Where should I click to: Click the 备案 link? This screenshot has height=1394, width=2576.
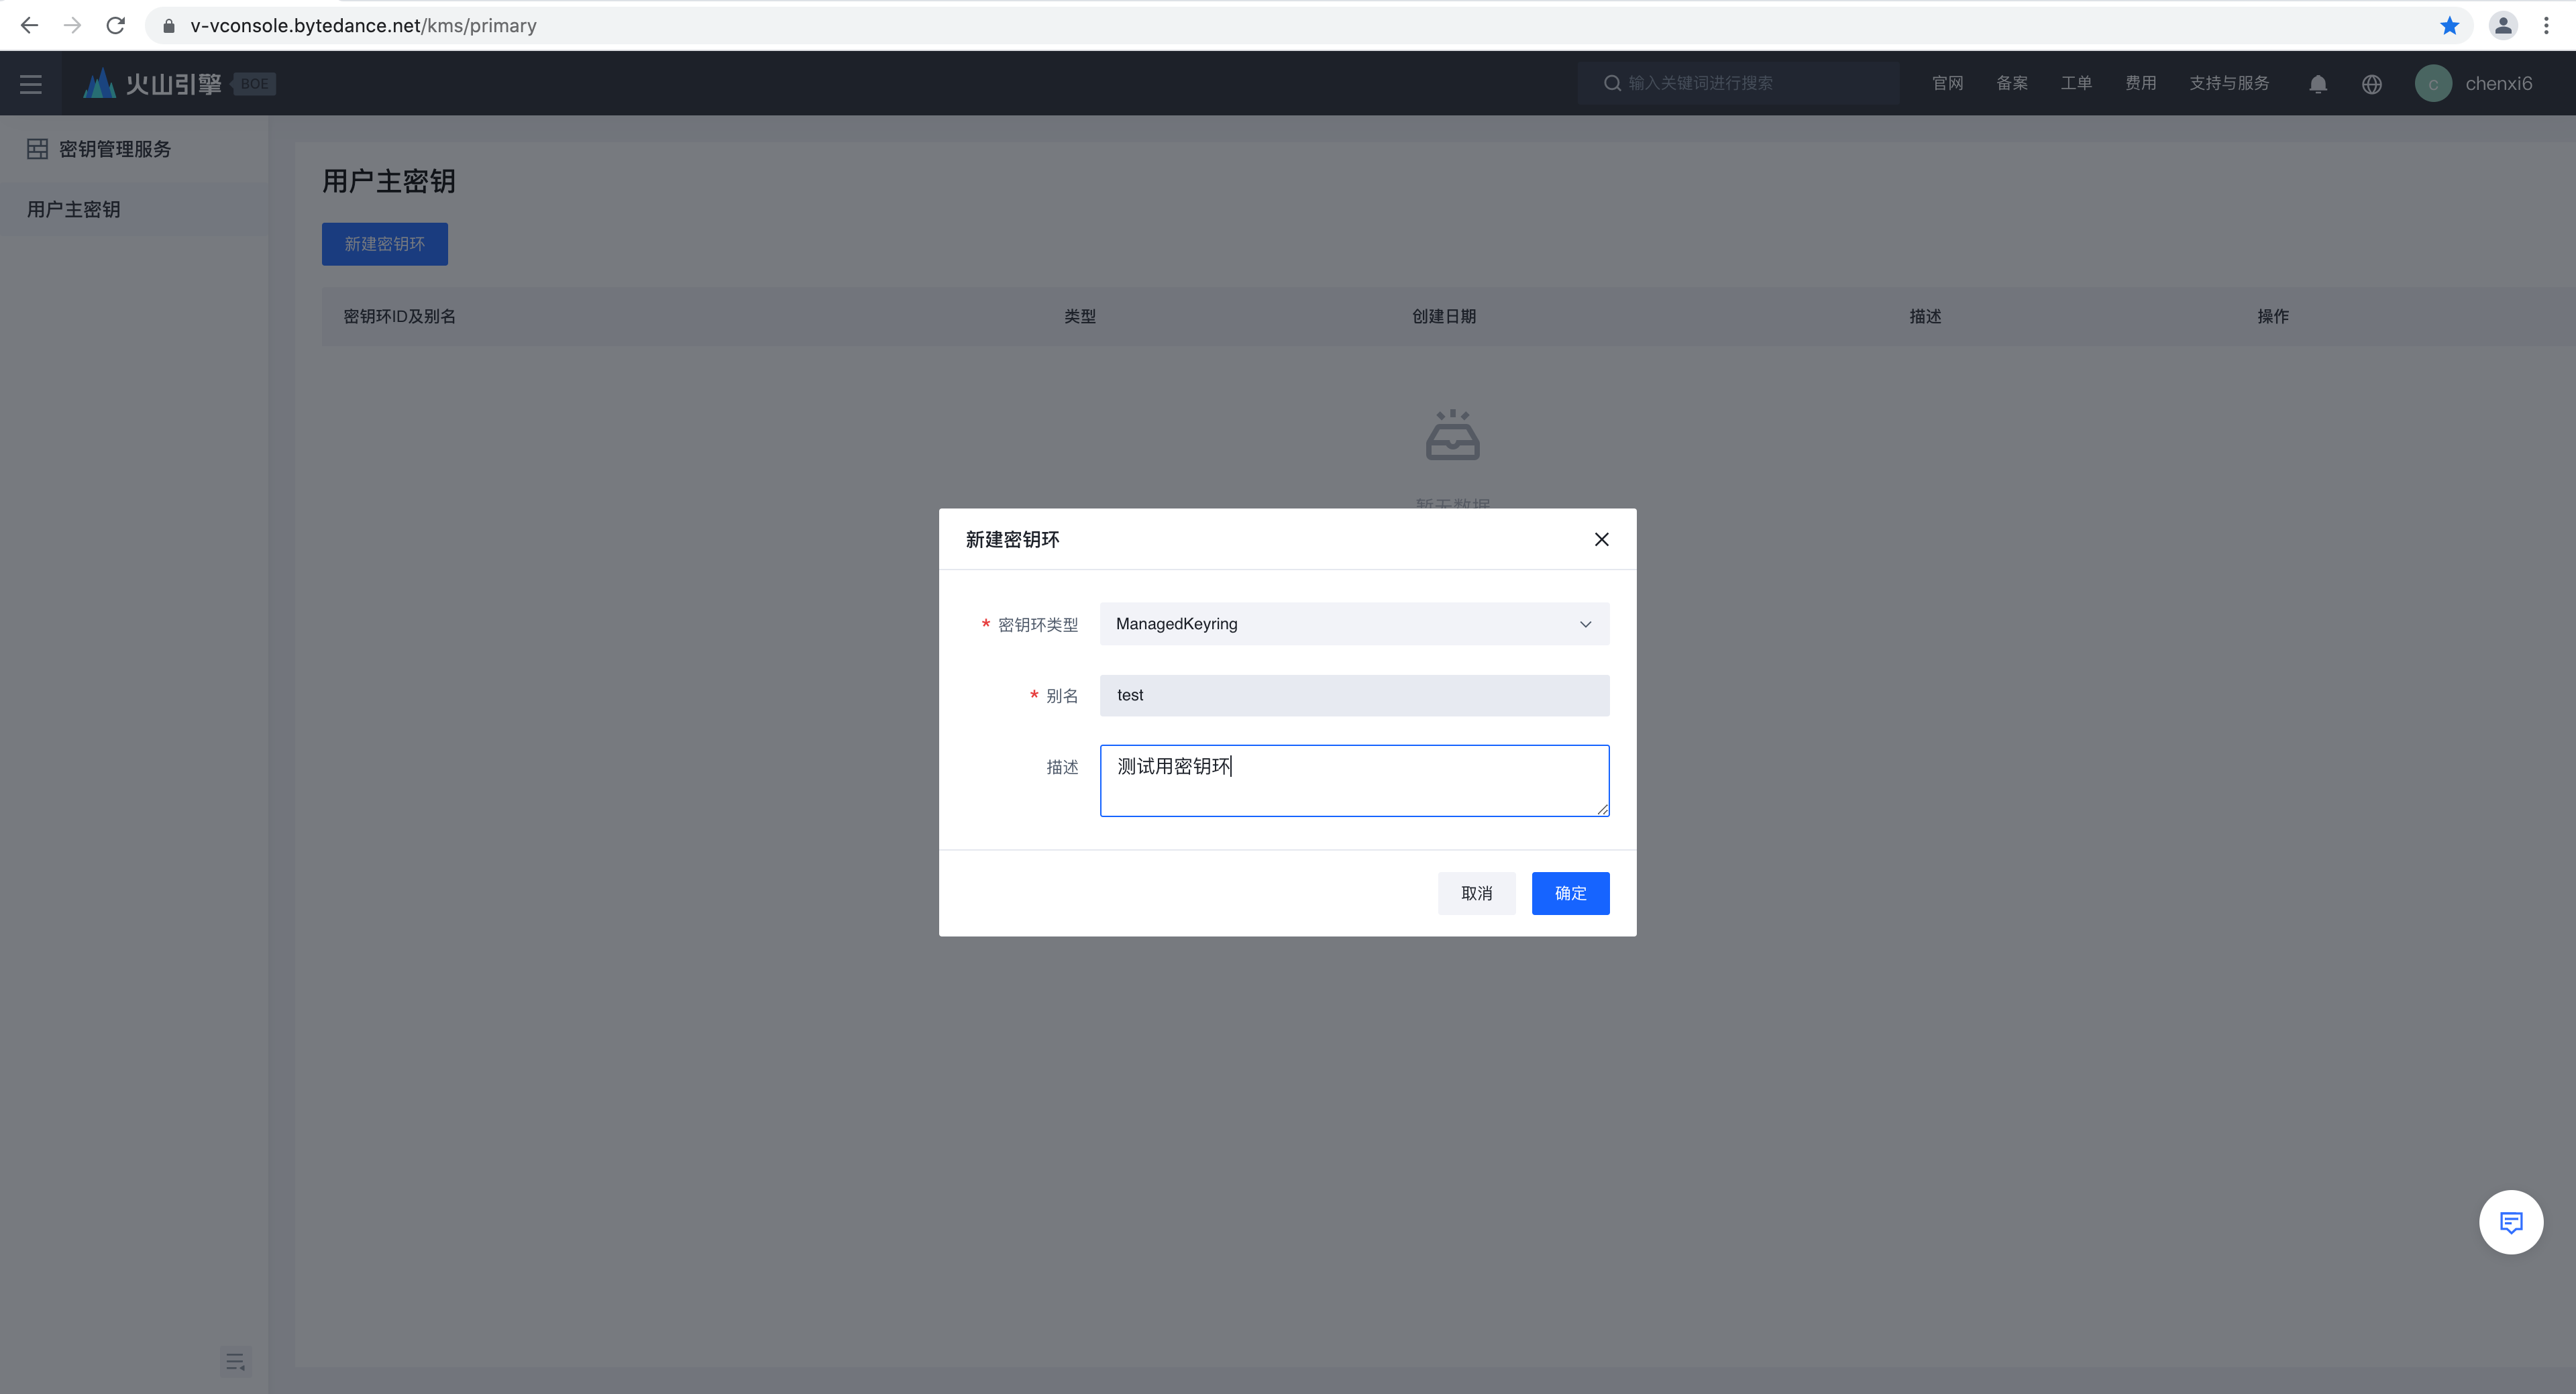[2012, 83]
